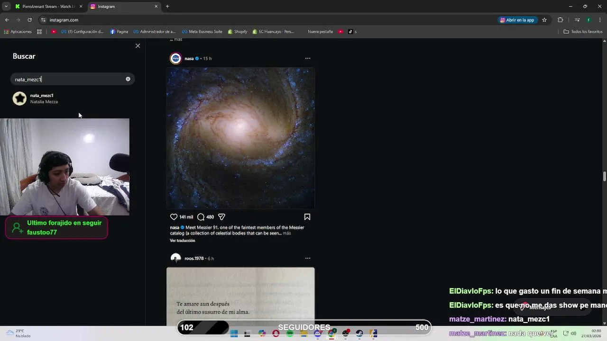Open Windows Start menu
Screen dimensions: 607x341
coord(234,334)
